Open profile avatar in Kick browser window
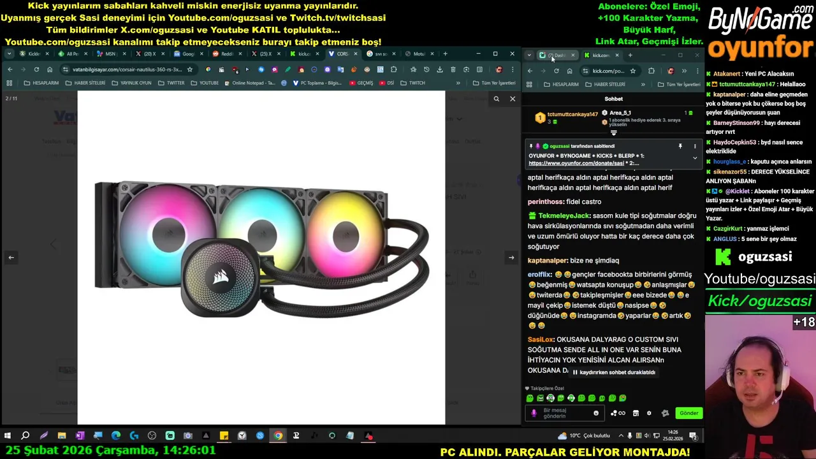 coord(670,71)
